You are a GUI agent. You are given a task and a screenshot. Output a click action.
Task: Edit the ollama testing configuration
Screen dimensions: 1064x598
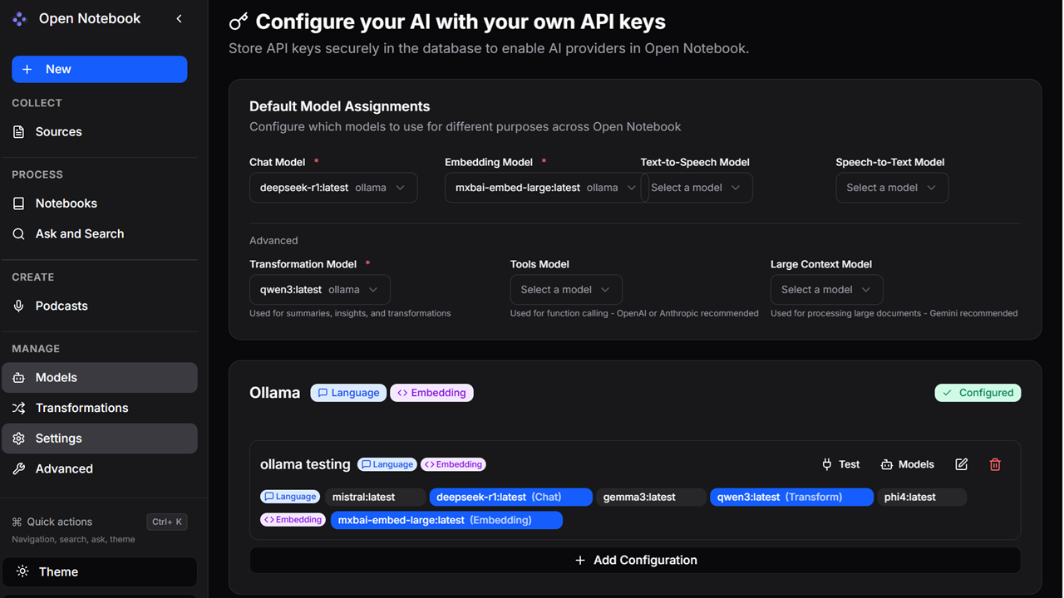(962, 464)
